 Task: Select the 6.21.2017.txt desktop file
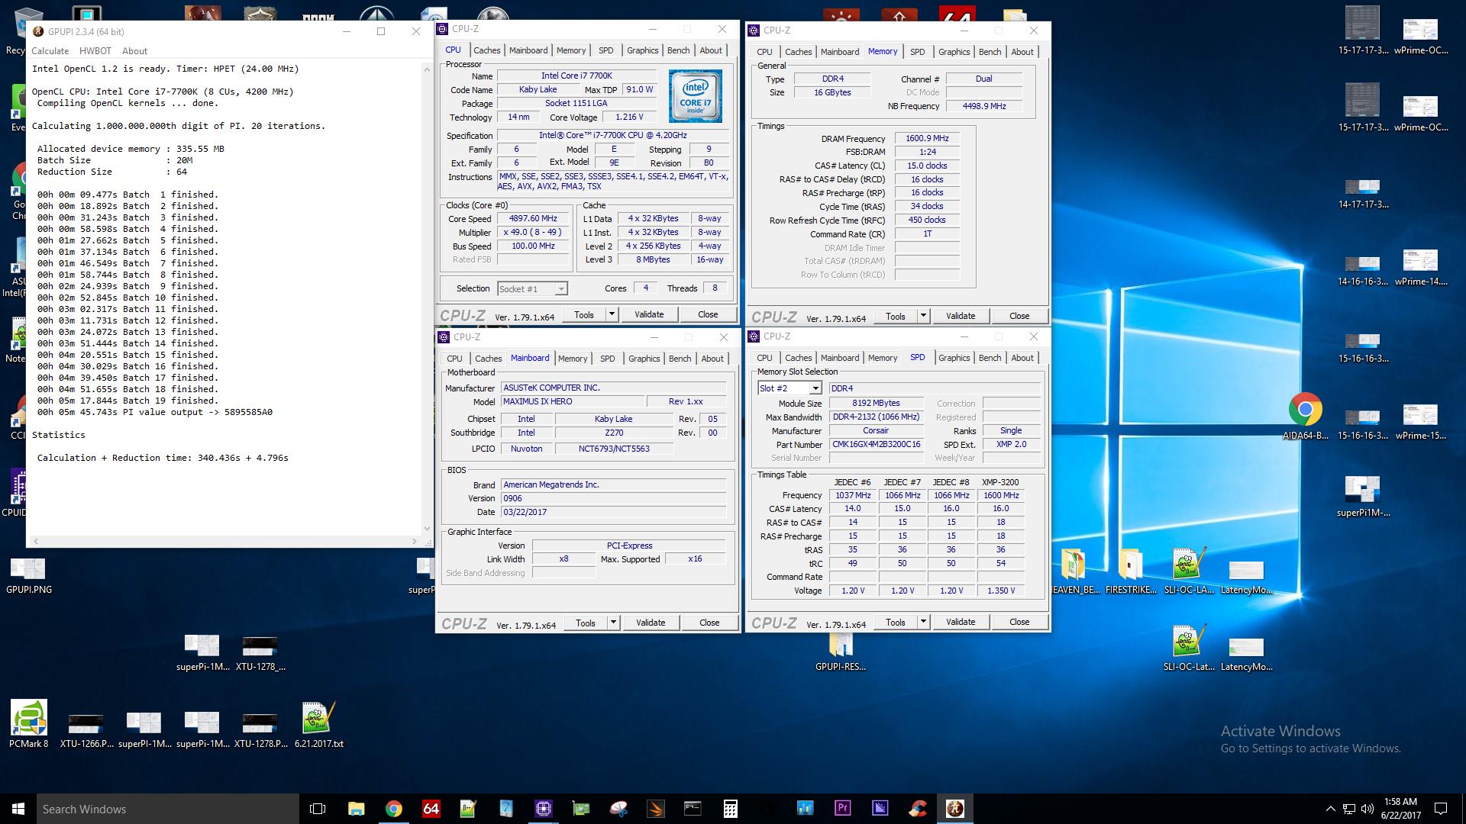319,723
